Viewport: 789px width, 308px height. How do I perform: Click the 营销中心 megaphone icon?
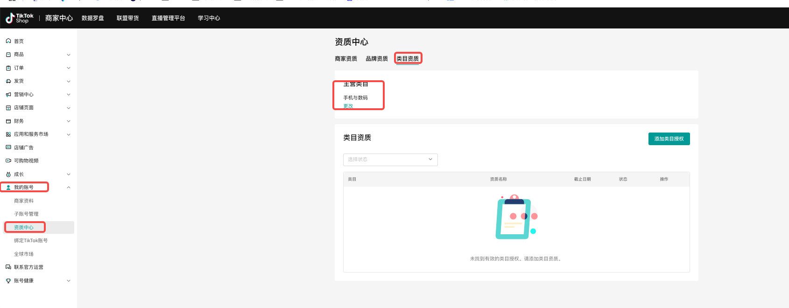coord(8,95)
